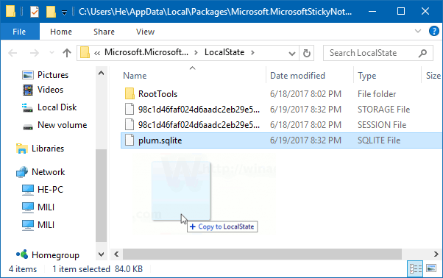Sort by the Type column header
Screen dimensions: 443x278
pos(366,76)
